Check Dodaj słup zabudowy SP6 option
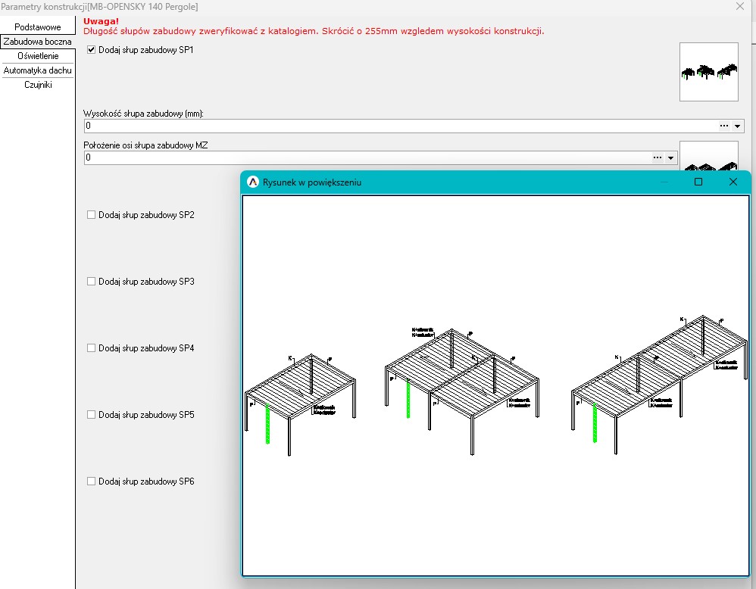The width and height of the screenshot is (756, 589). 92,481
